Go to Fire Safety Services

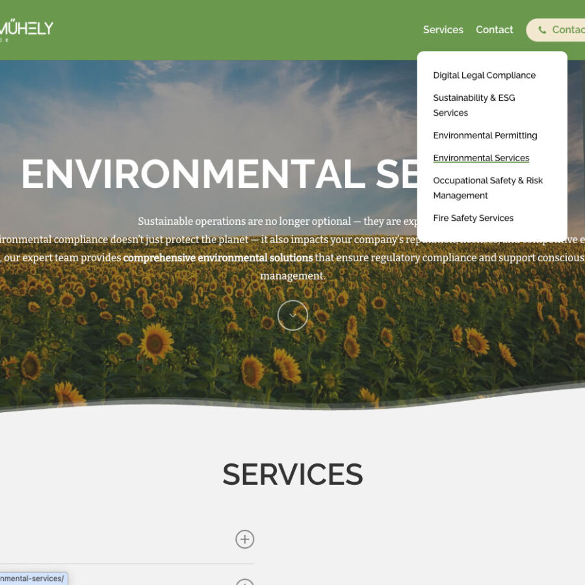[x=473, y=218]
